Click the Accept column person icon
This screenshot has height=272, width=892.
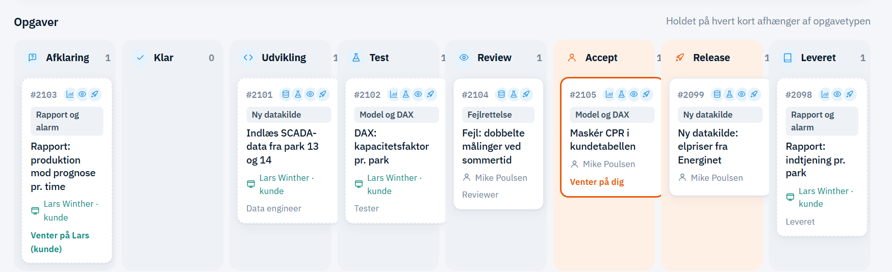[x=572, y=58]
